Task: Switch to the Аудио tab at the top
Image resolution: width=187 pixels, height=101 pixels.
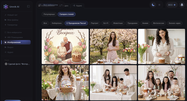Action: coord(77,6)
